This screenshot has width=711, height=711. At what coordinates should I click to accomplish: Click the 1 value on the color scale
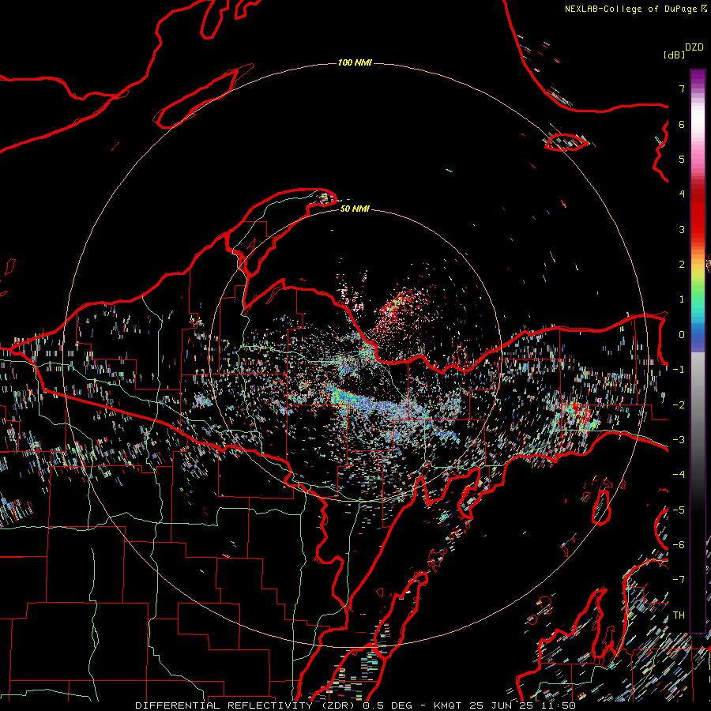click(682, 299)
